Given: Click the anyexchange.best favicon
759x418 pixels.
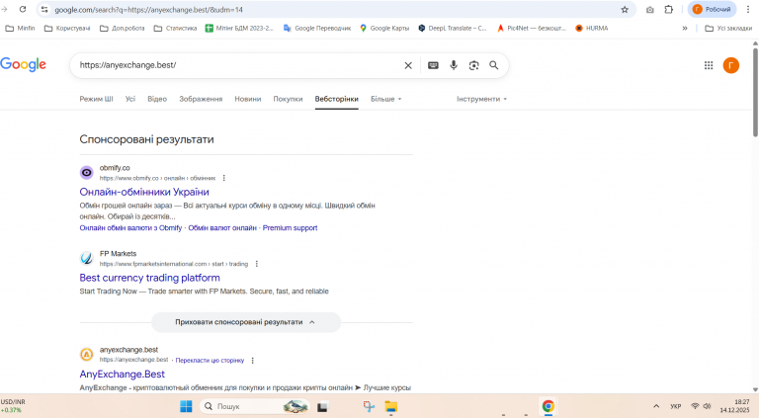Looking at the screenshot, I should [87, 354].
